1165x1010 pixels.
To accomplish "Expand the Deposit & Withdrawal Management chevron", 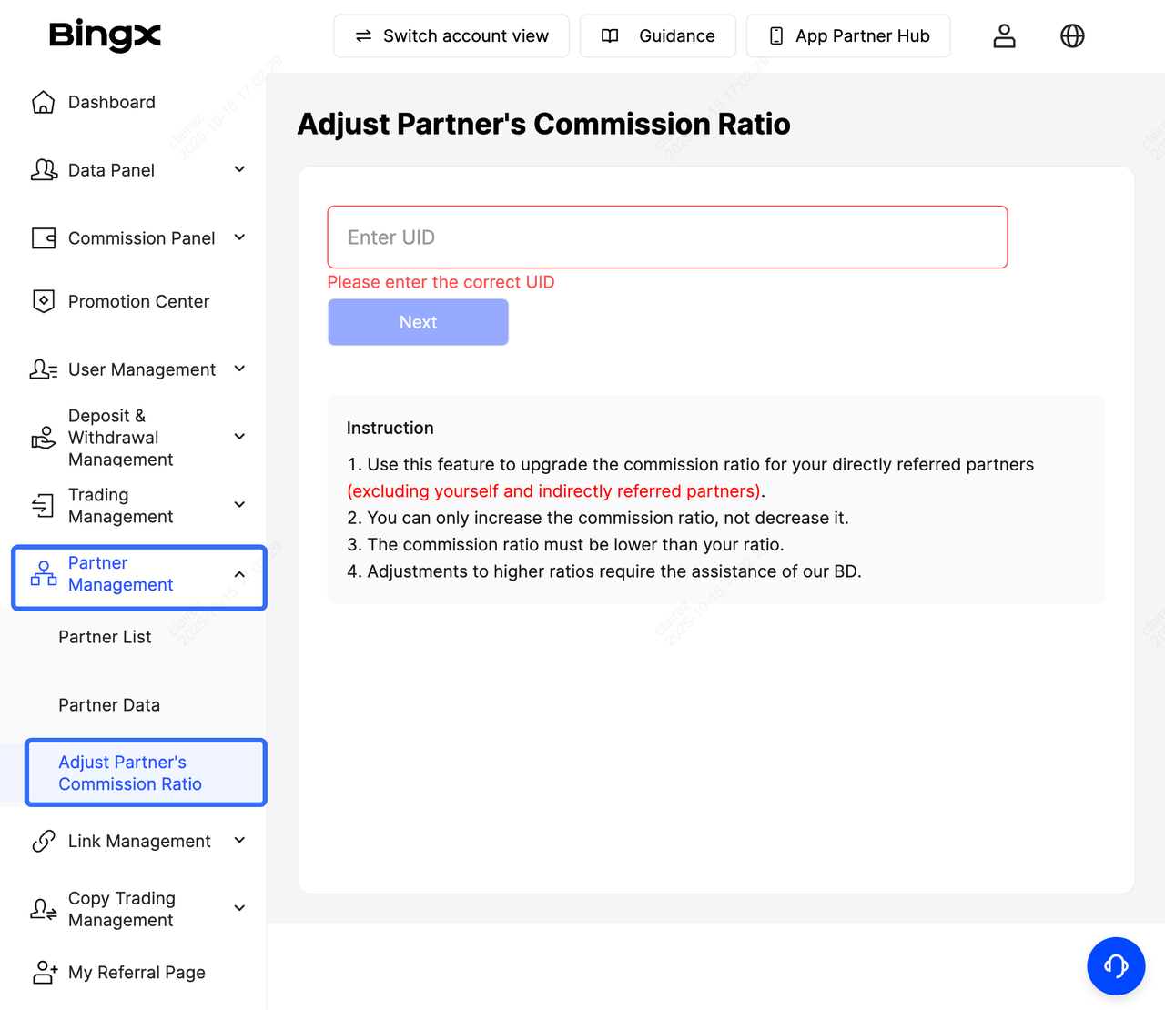I will [239, 437].
